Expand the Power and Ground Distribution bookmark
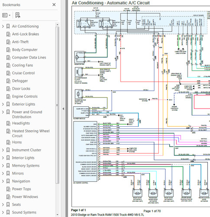210x217 pixels. click(x=3, y=112)
